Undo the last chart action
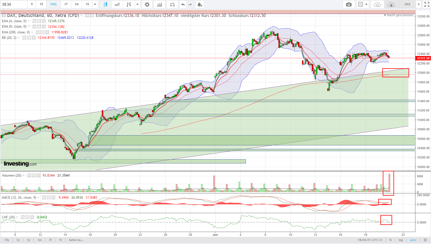The height and width of the screenshot is (244, 431). [x=183, y=4]
